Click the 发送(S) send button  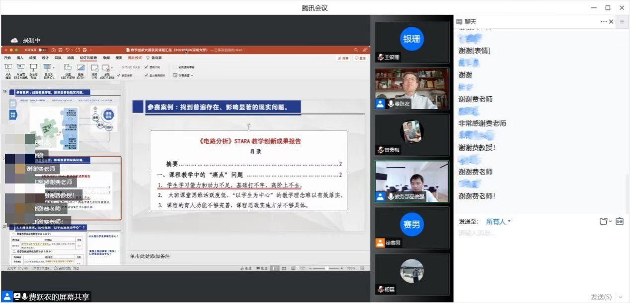pyautogui.click(x=601, y=297)
